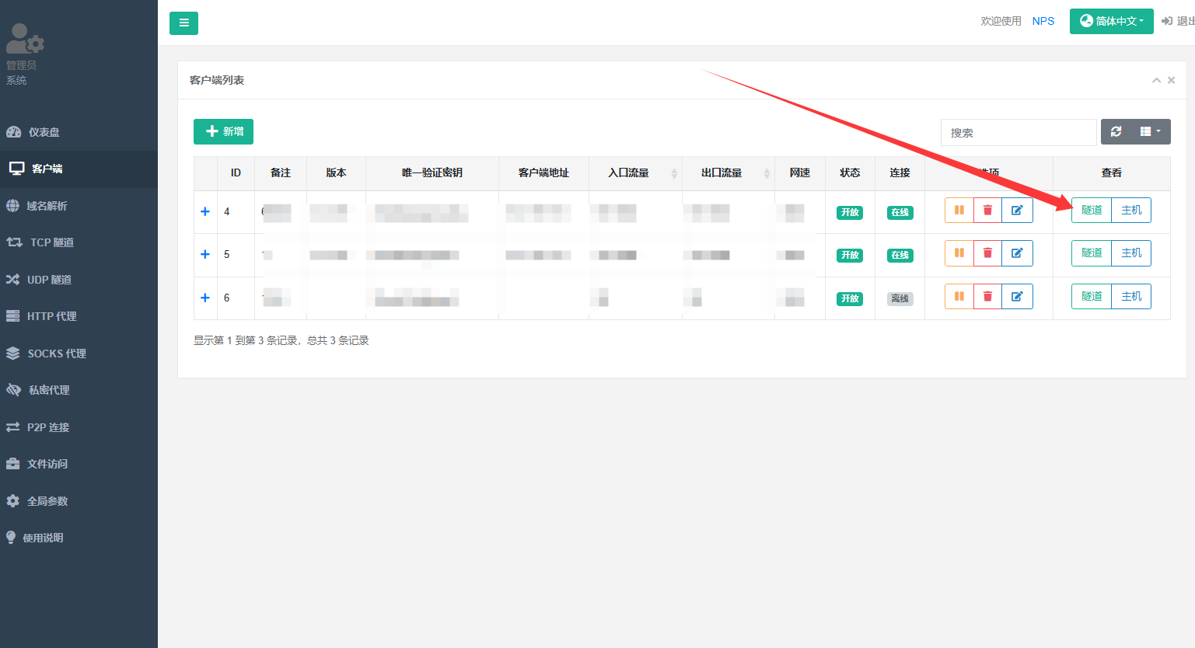Delete client with ID 4
Image resolution: width=1195 pixels, height=648 pixels.
(987, 211)
